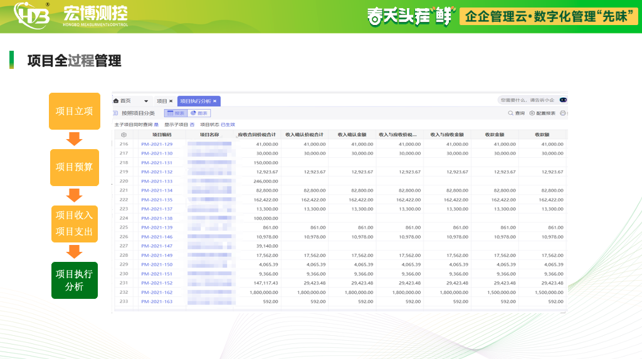Screen dimensions: 642x359
Task: Click the printer icon in toolbar
Action: (x=562, y=113)
